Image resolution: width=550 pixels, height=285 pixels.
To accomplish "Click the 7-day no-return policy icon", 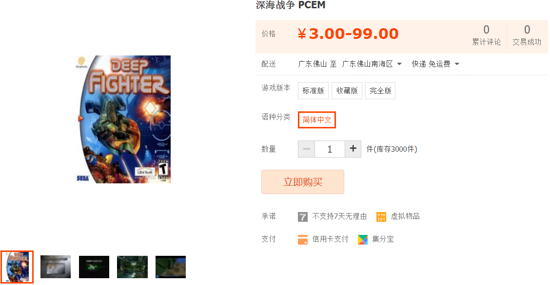I will [302, 217].
